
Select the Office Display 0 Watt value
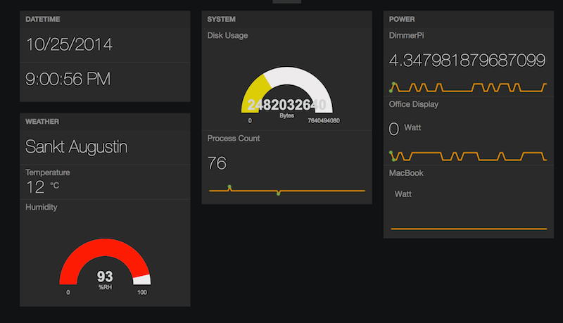[405, 129]
